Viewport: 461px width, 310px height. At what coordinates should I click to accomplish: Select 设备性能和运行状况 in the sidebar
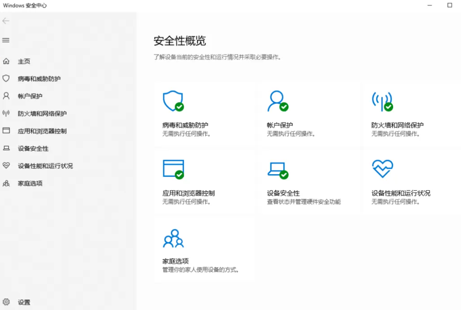tap(45, 166)
